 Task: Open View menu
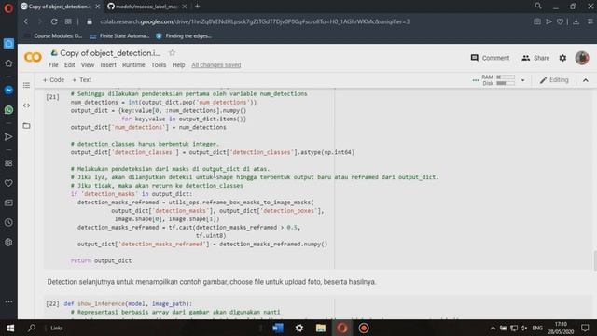88,65
